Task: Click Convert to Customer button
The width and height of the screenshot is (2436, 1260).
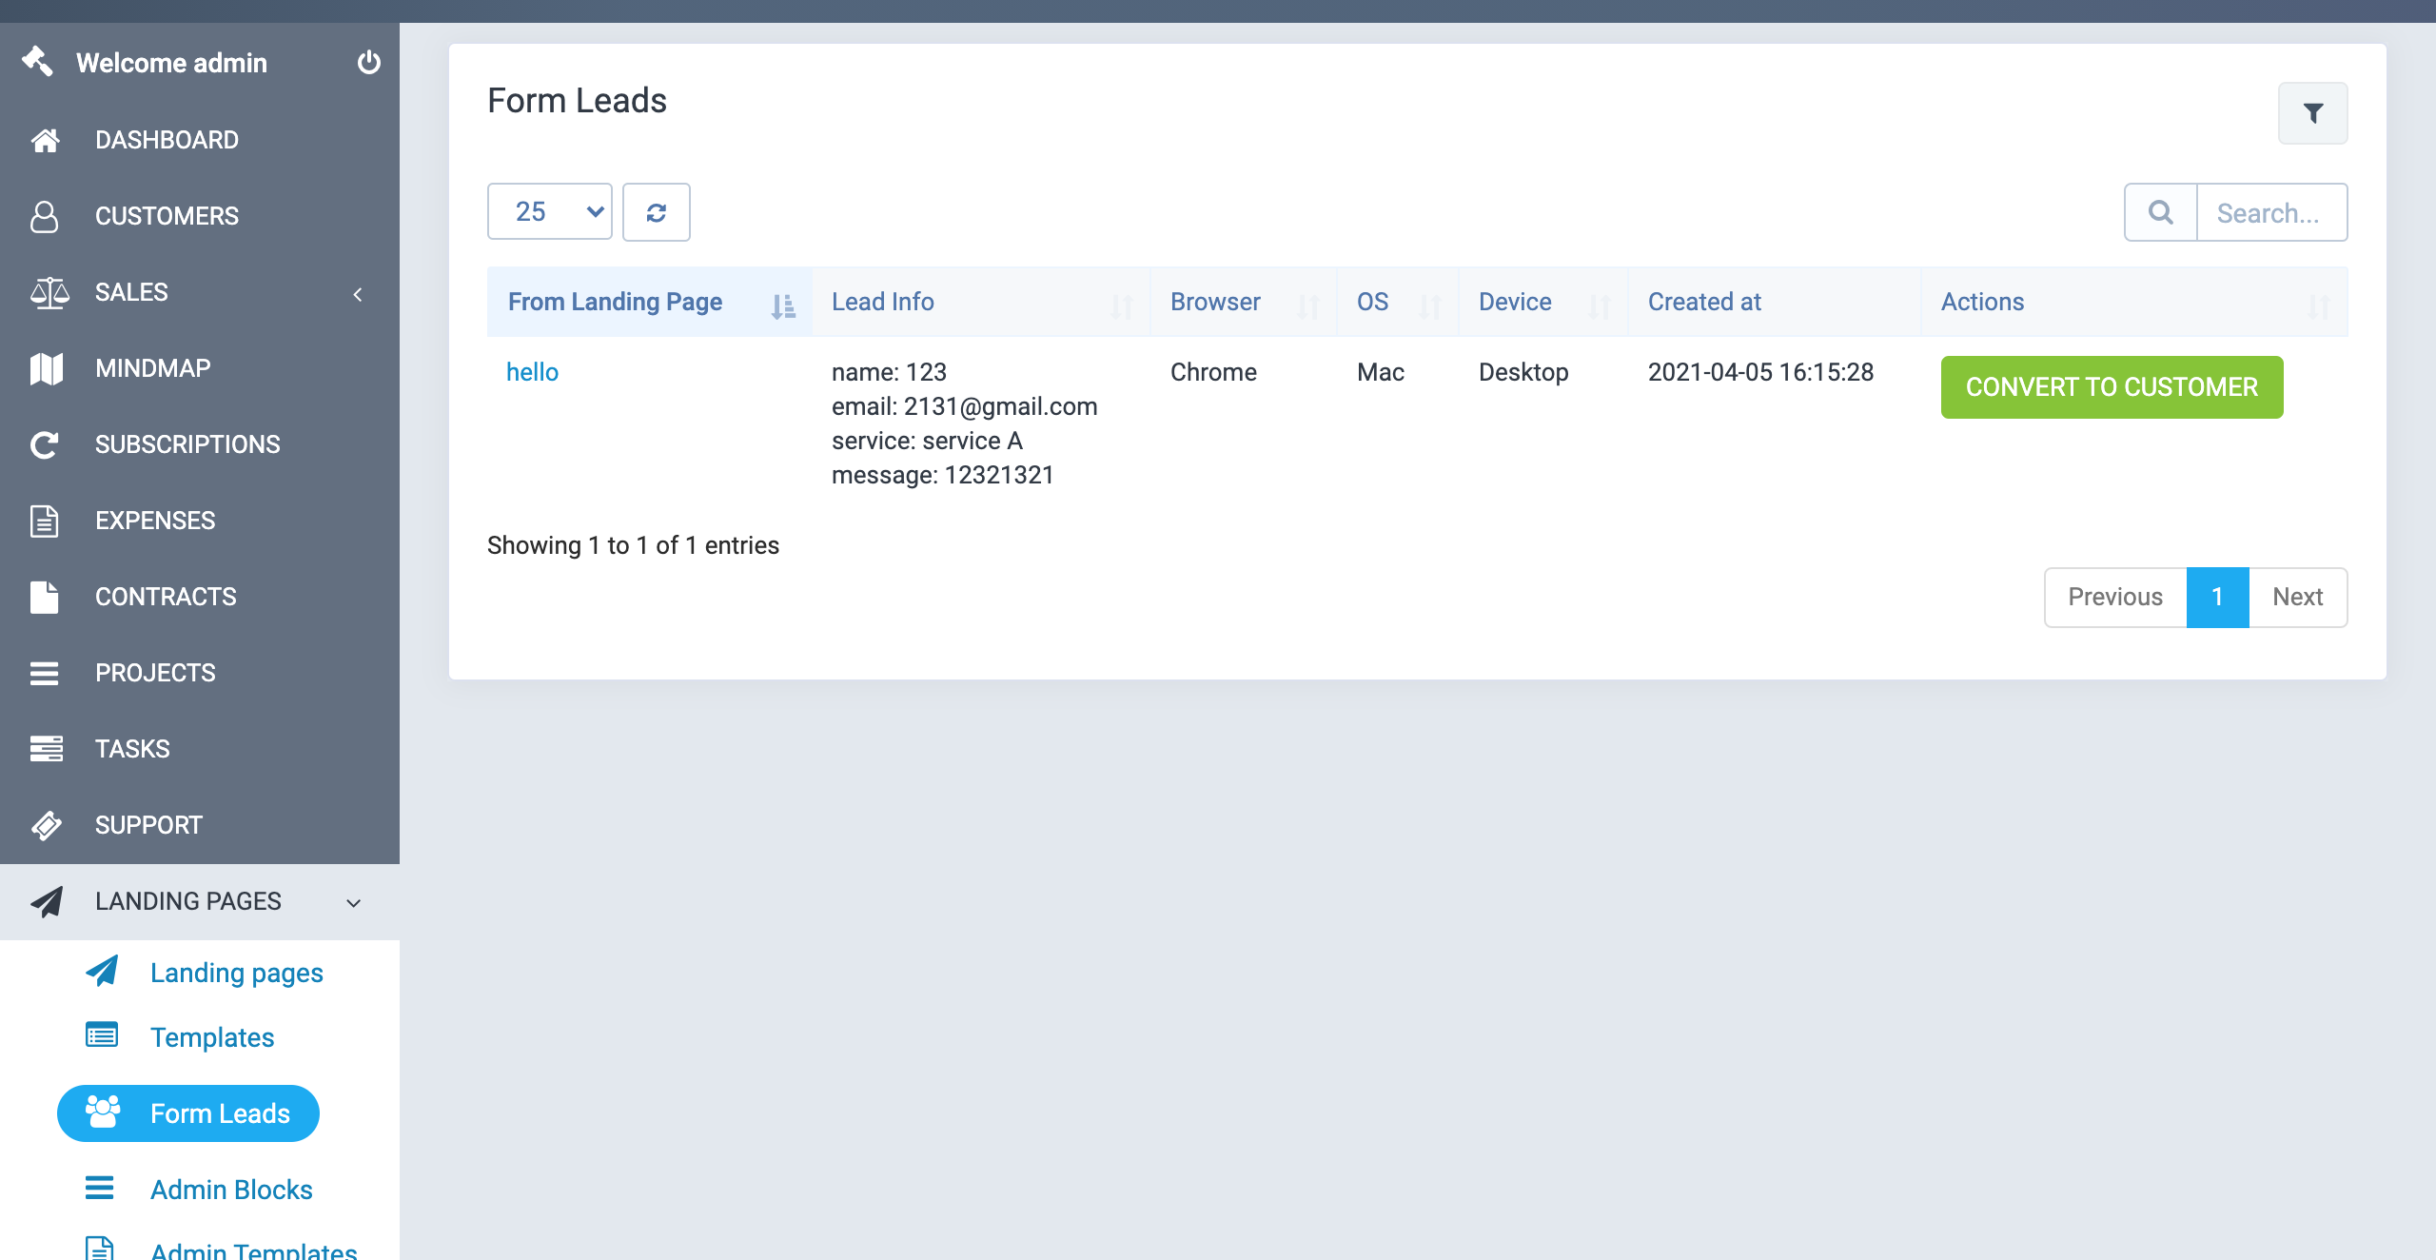Action: 2111,387
